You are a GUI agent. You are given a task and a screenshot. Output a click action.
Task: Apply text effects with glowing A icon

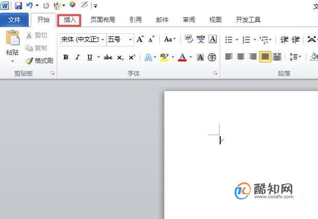click(x=148, y=57)
